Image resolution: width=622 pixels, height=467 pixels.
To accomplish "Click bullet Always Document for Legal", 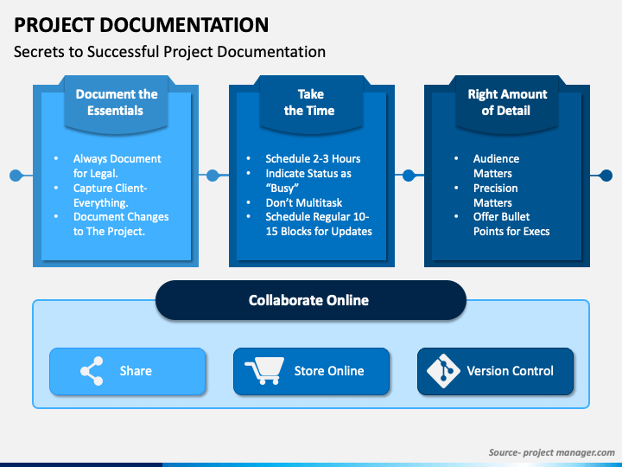I will (117, 166).
